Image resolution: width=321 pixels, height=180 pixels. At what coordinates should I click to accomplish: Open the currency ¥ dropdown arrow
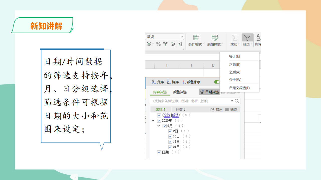click(153, 44)
